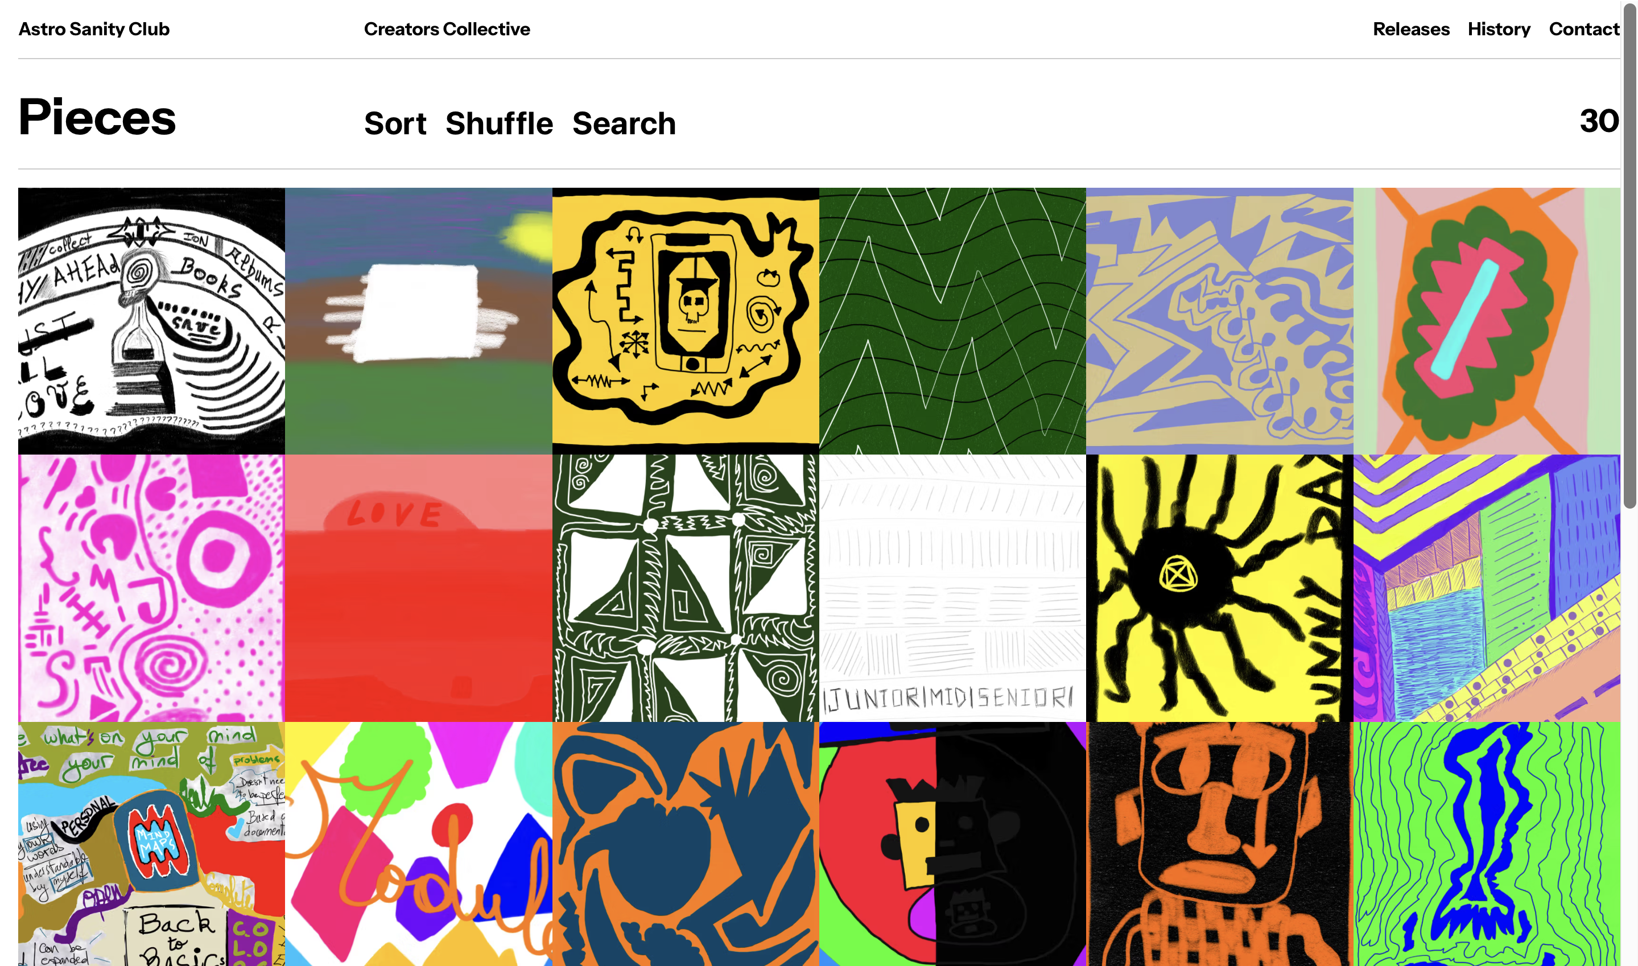This screenshot has width=1638, height=966.
Task: Open the yellow skull phone artwork
Action: click(685, 321)
